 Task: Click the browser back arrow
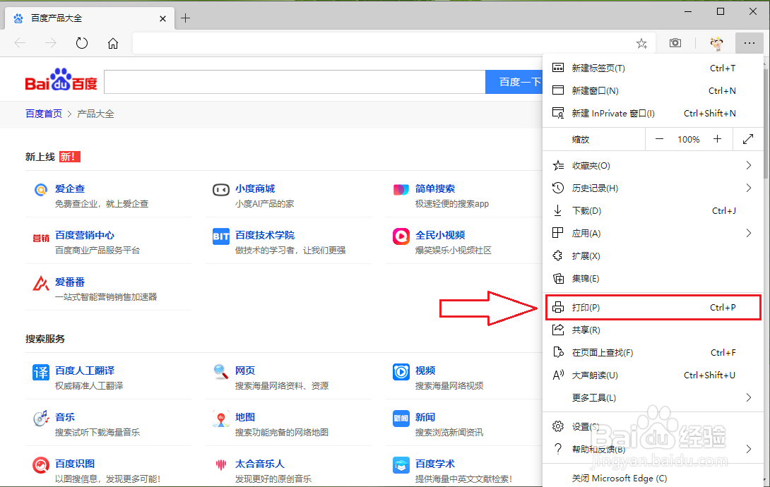(x=20, y=43)
